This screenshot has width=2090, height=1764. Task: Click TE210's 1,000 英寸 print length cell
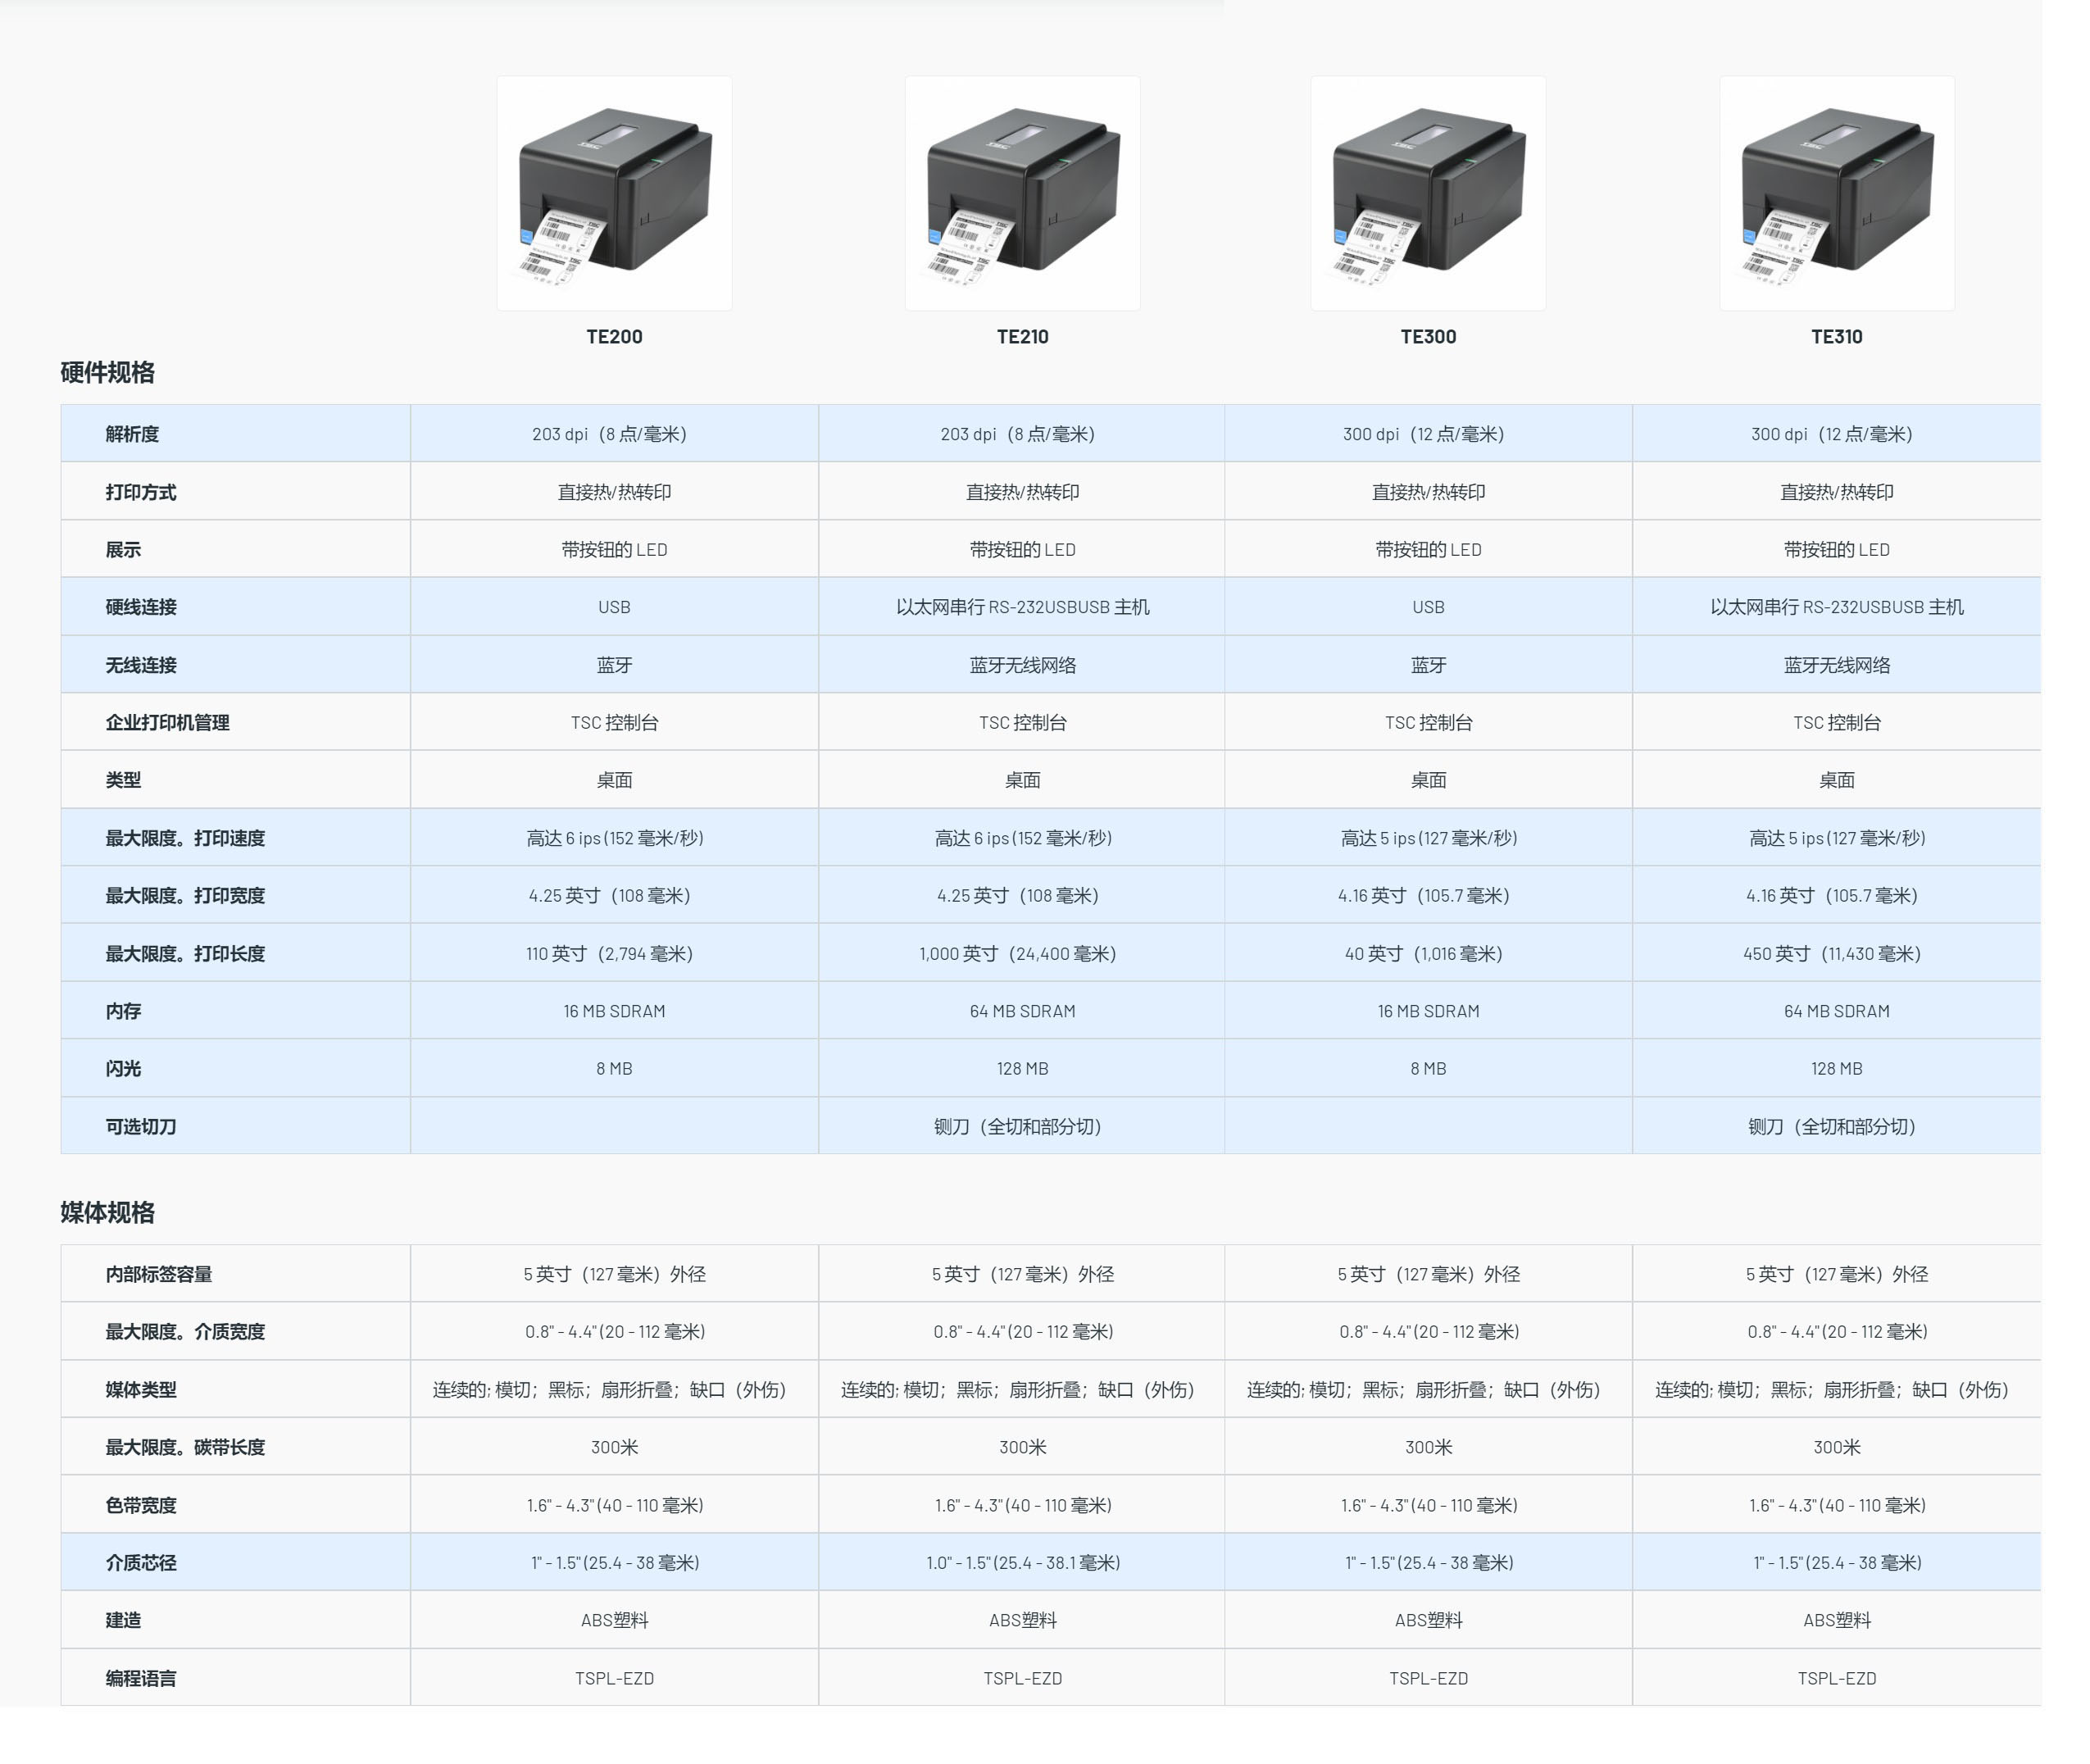[x=1017, y=954]
